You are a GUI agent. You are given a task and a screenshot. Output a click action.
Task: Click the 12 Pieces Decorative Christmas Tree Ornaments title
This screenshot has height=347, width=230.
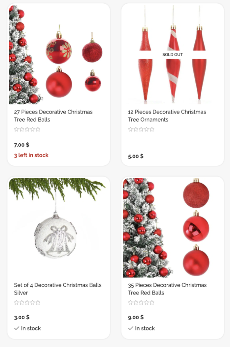point(167,116)
